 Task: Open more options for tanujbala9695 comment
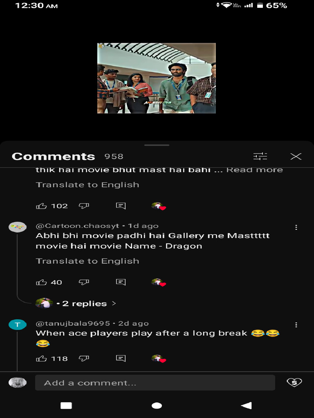tap(296, 325)
